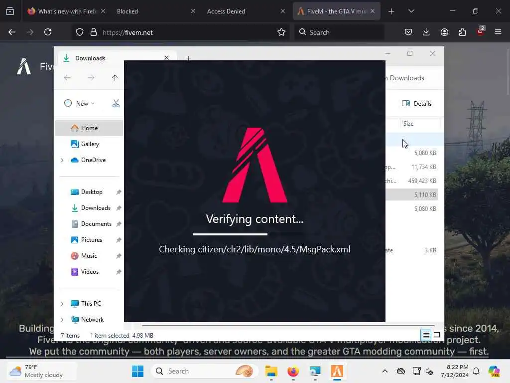This screenshot has width=510, height=383.
Task: Select the file sized 11,734 KB
Action: 412,167
